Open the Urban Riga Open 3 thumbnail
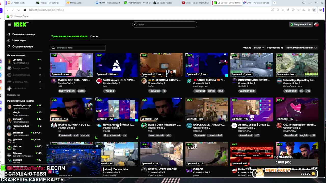The image size is (326, 183). [x=297, y=65]
